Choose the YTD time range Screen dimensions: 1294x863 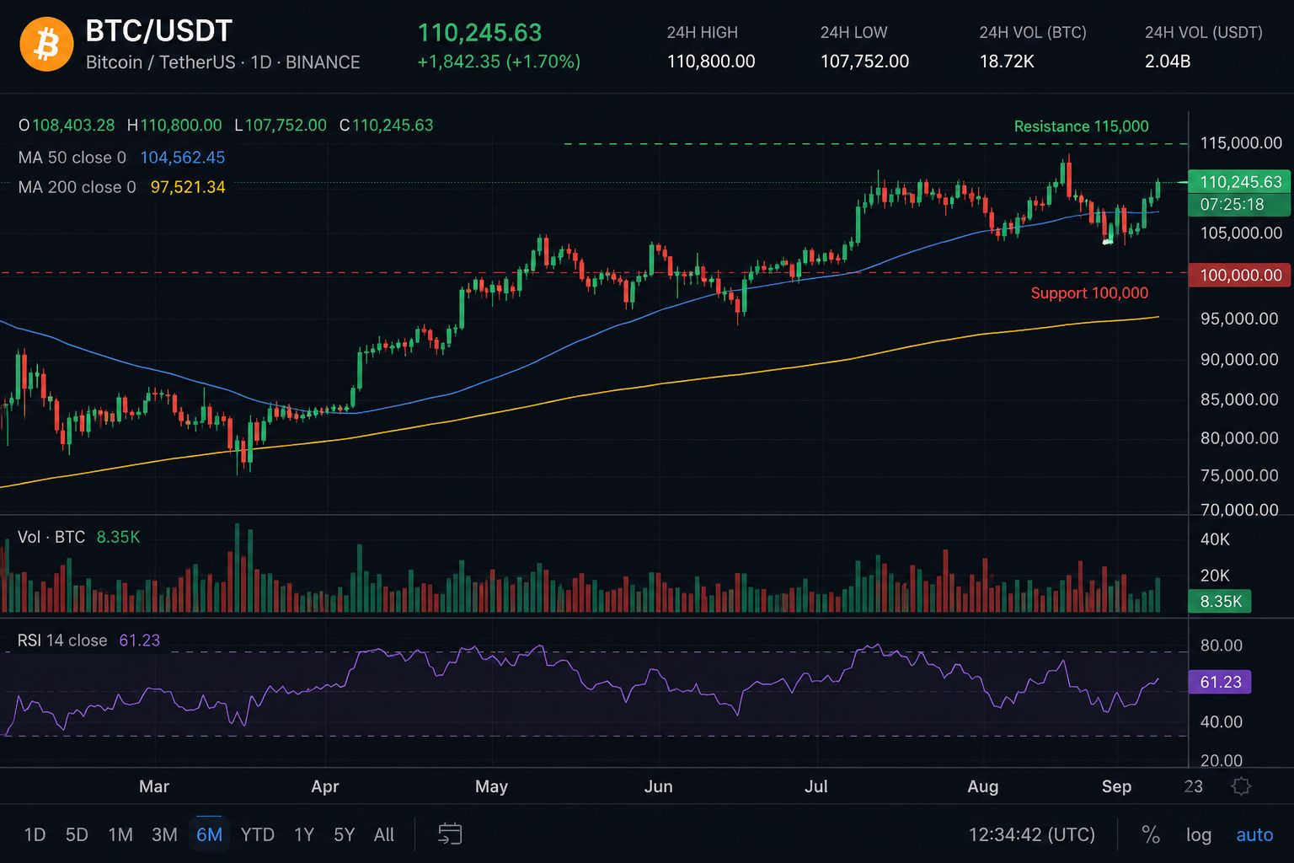pos(258,834)
